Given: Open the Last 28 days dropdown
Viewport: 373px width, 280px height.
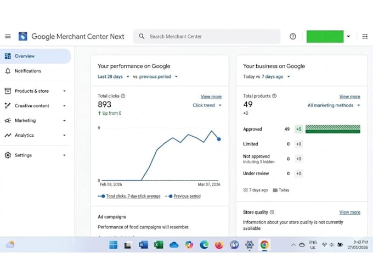Looking at the screenshot, I should click(x=114, y=77).
